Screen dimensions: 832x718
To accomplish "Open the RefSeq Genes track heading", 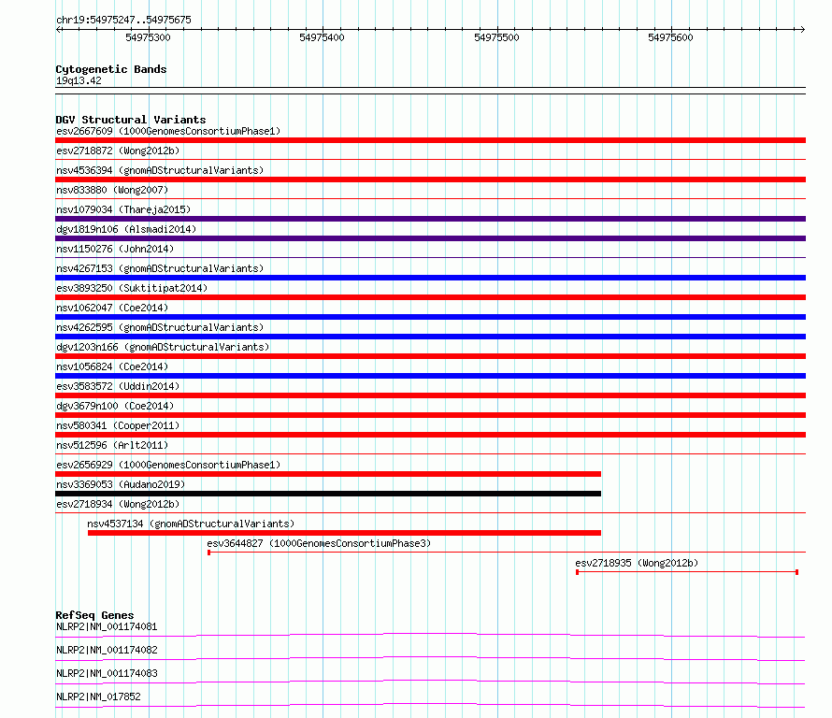I will point(94,615).
